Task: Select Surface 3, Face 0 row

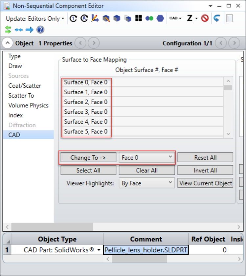Action: [142, 112]
